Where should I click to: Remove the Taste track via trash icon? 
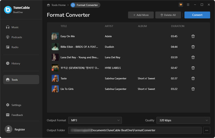tap(193, 78)
